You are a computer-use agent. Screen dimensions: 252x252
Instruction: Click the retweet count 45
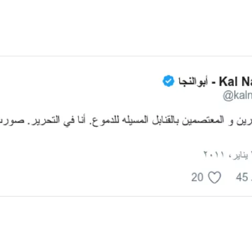pos(242,177)
